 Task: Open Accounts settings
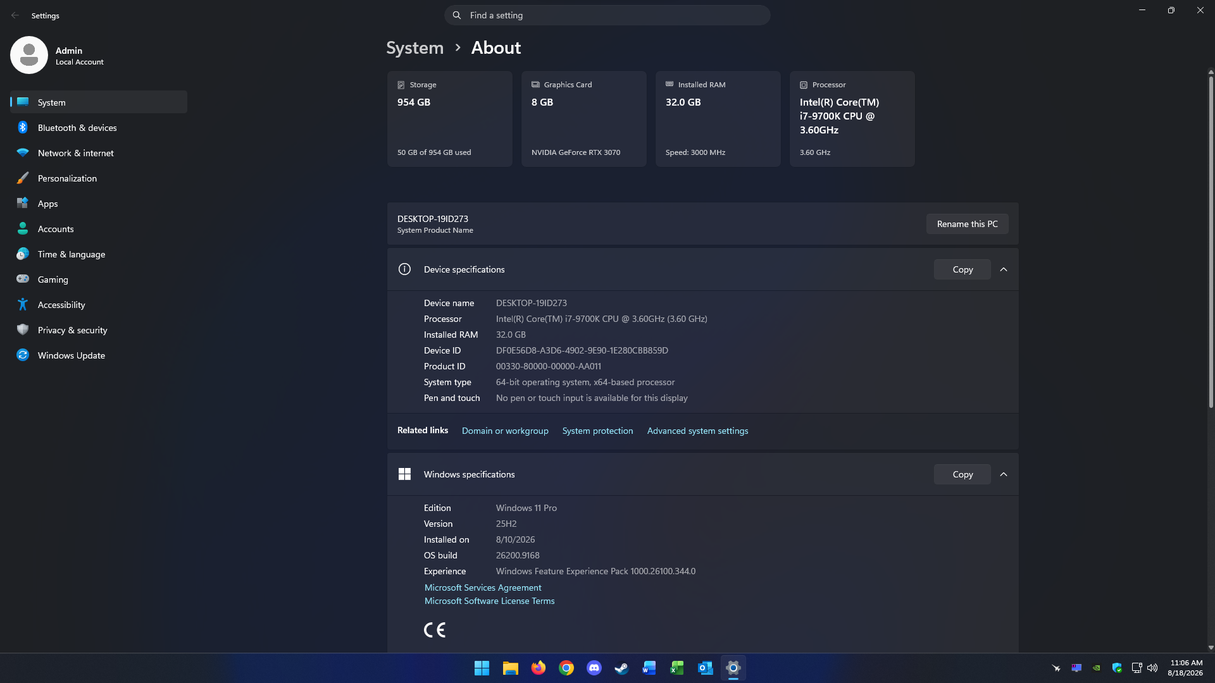click(x=99, y=229)
